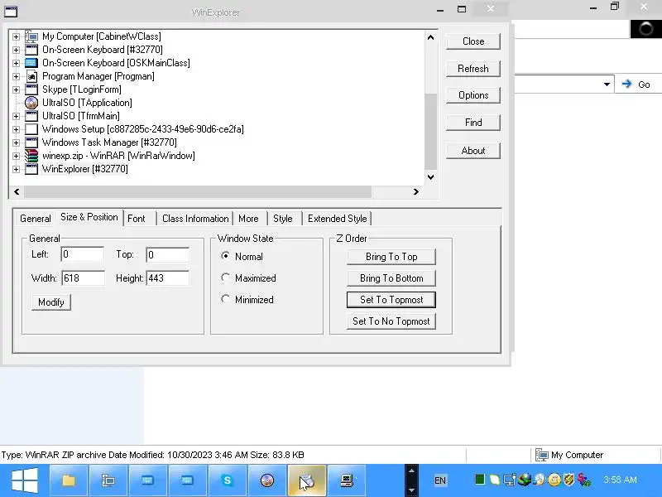
Task: Open the Skype taskbar button
Action: click(x=227, y=480)
